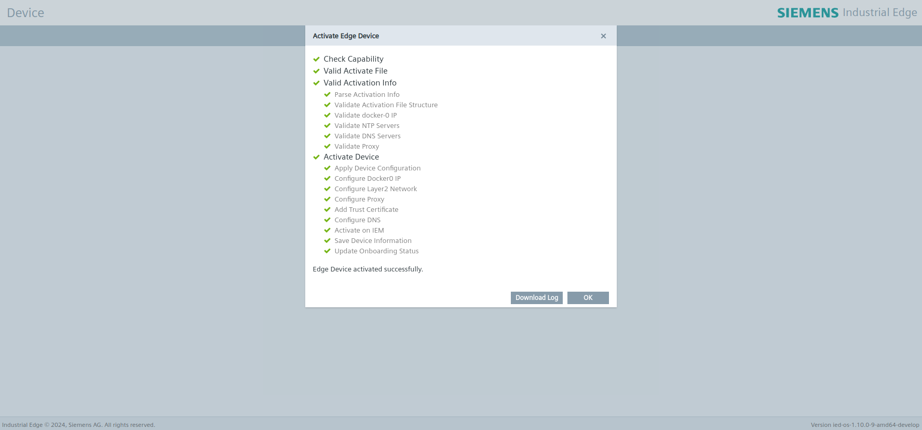This screenshot has height=430, width=922.
Task: Click the Siemens Industrial Edge logo
Action: click(846, 12)
